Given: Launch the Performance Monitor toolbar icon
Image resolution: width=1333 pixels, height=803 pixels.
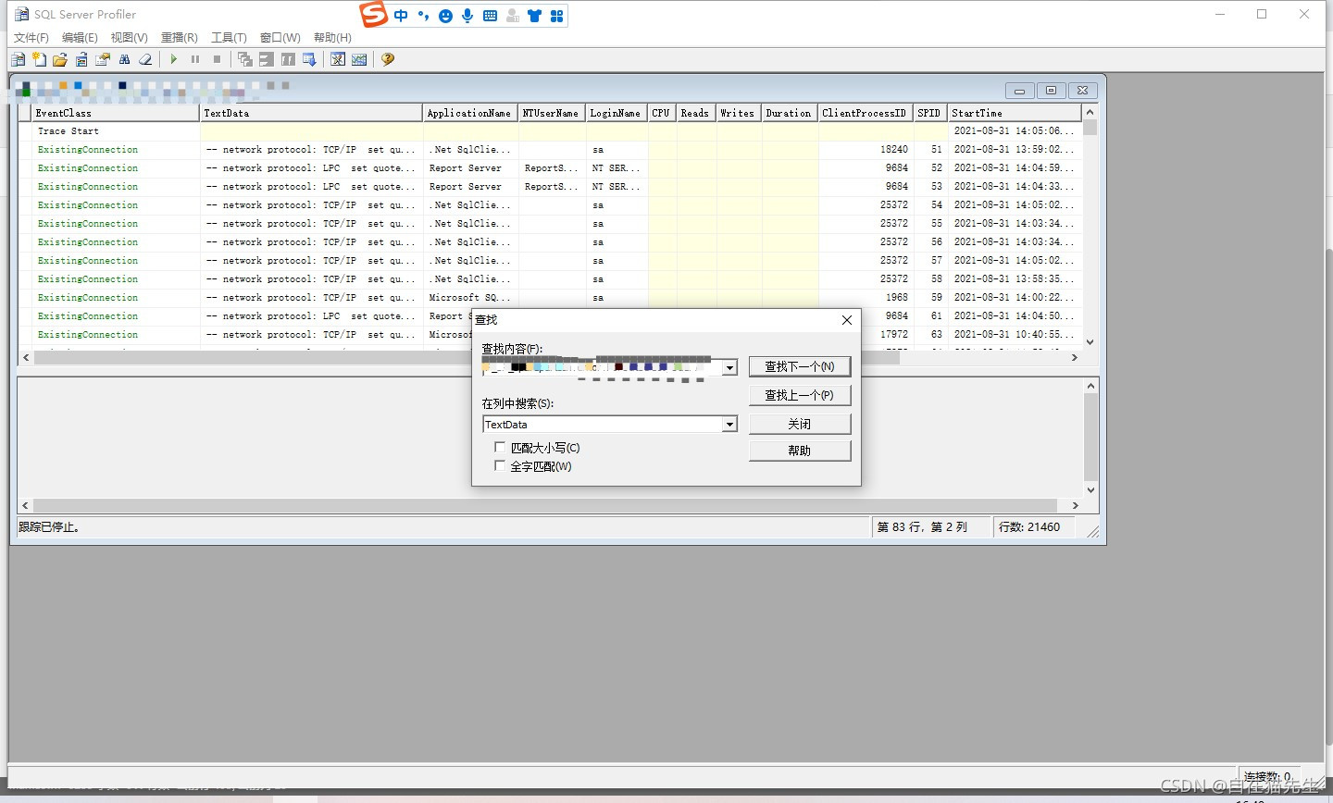Looking at the screenshot, I should [x=359, y=59].
